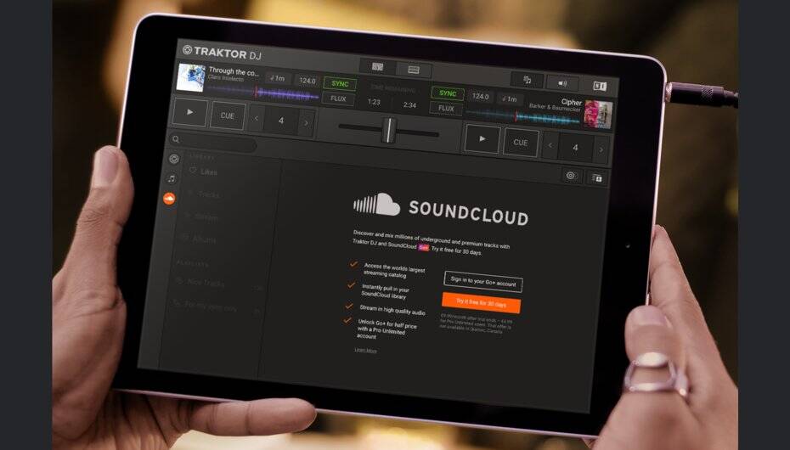
Task: Follow the Learn More link
Action: pyautogui.click(x=365, y=350)
